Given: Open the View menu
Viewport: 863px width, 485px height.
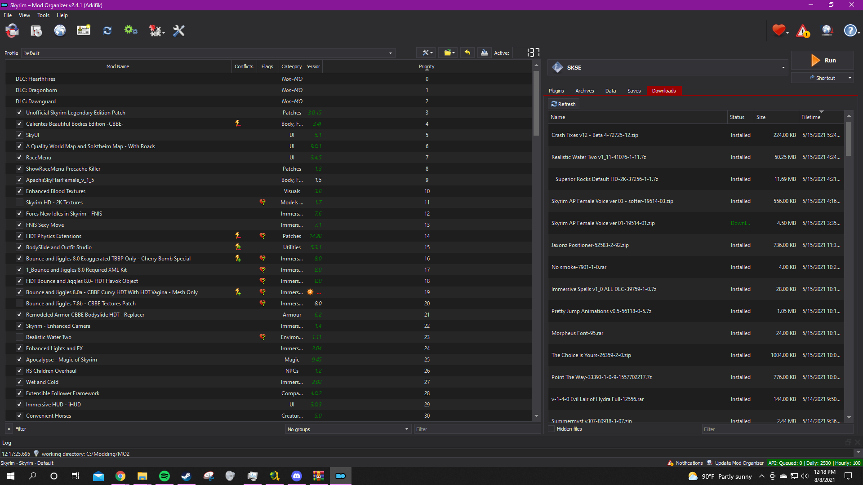Looking at the screenshot, I should [x=24, y=15].
